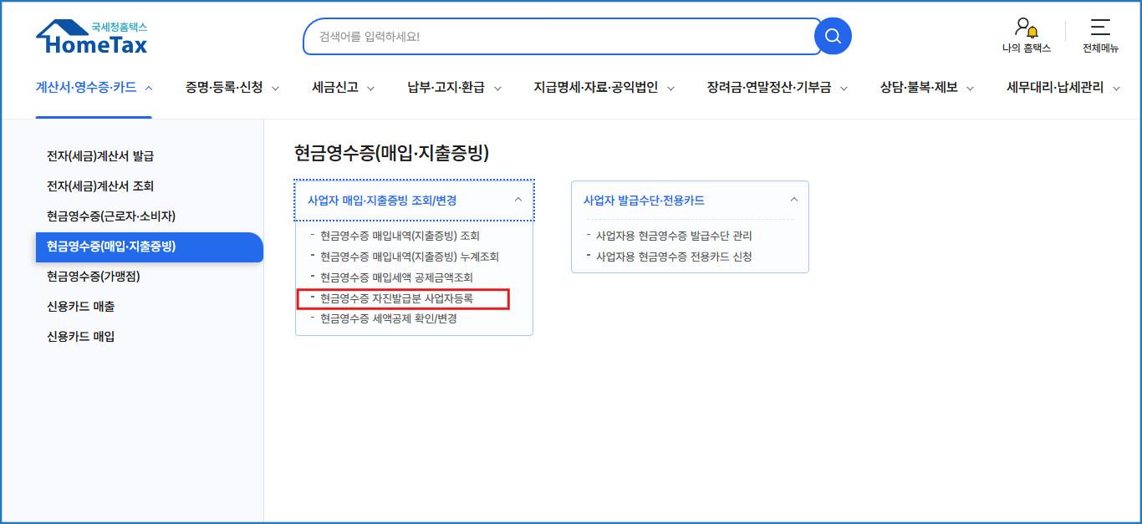Click the search input field

click(x=560, y=36)
